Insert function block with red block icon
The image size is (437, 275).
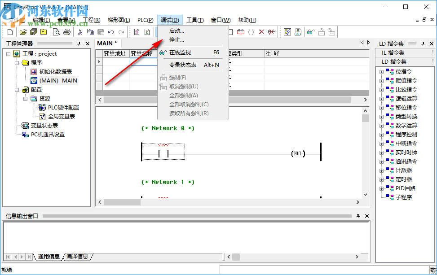point(241,32)
